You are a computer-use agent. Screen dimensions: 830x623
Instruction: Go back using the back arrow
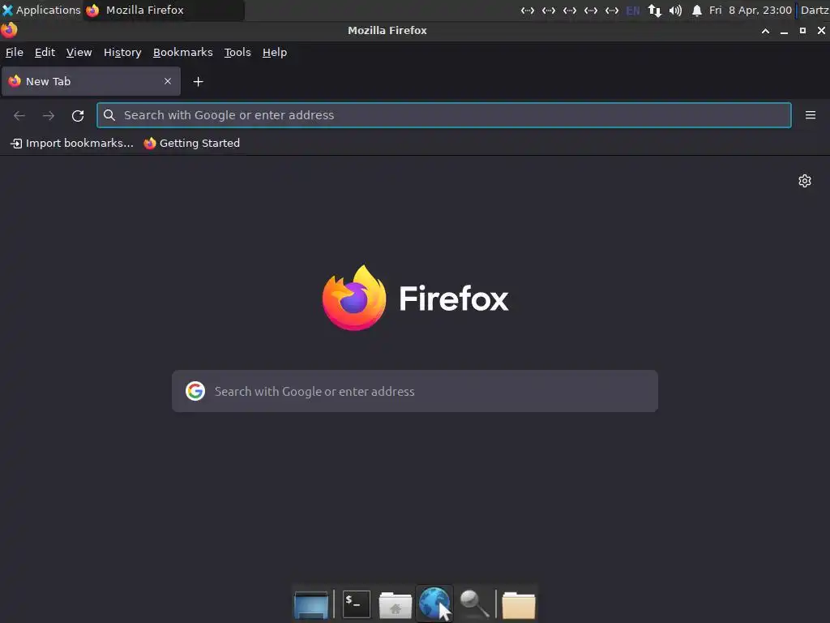click(x=19, y=115)
